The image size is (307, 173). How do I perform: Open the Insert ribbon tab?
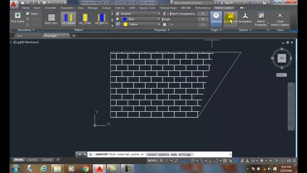coord(37,8)
